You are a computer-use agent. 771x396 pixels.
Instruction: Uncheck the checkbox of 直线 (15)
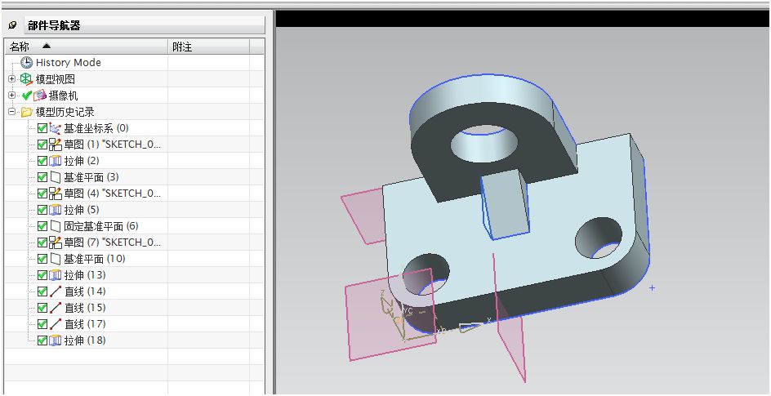tap(42, 308)
